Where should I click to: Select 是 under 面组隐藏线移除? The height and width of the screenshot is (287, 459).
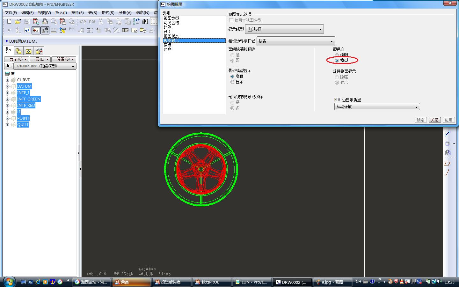click(232, 55)
